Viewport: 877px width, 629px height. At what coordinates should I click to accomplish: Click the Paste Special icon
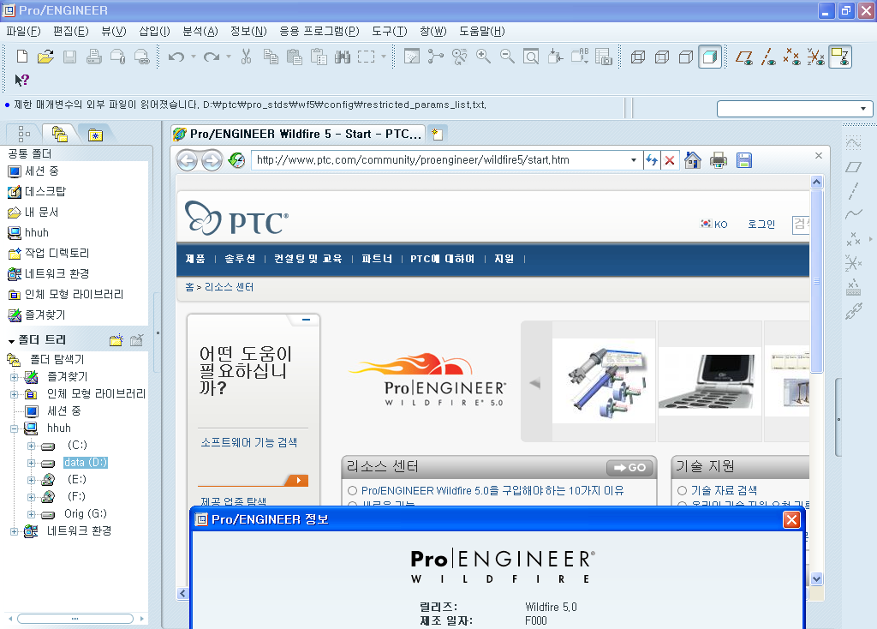319,57
